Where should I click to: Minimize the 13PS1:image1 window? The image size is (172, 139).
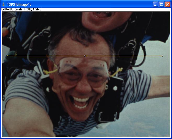(156, 4)
